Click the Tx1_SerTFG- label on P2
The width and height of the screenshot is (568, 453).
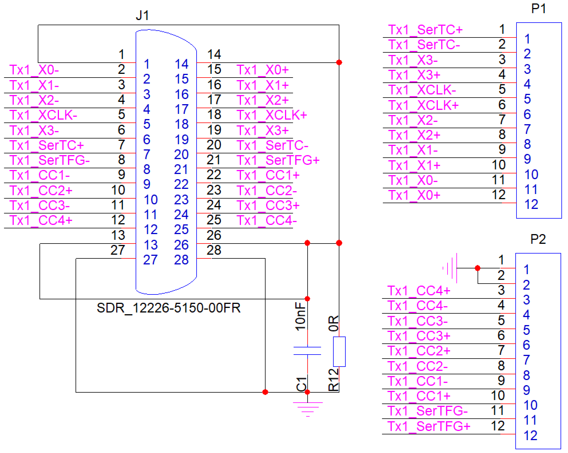click(x=428, y=411)
